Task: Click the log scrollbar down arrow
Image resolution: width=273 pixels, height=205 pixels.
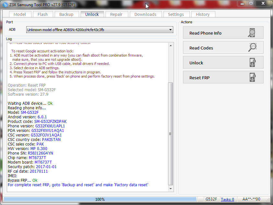Action: pos(171,189)
